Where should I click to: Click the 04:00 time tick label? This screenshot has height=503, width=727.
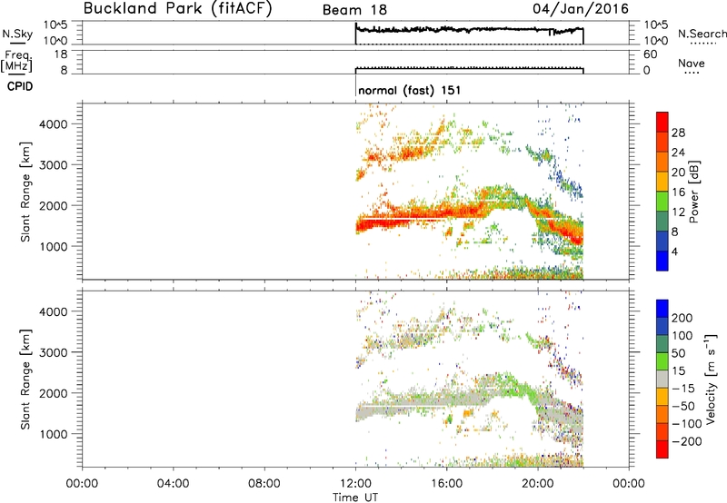[173, 484]
